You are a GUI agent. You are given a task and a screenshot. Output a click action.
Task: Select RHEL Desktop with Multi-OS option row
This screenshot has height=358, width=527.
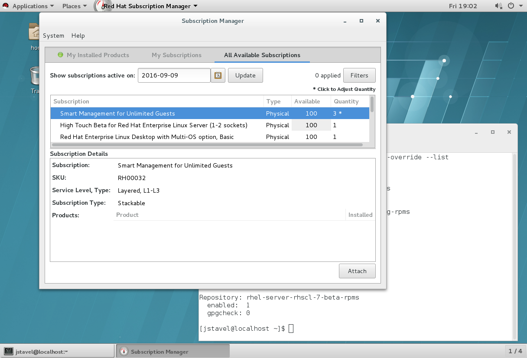210,137
